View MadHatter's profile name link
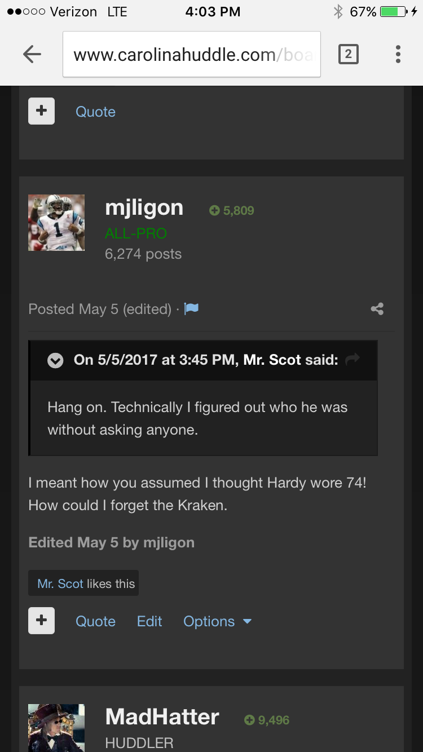 [162, 717]
